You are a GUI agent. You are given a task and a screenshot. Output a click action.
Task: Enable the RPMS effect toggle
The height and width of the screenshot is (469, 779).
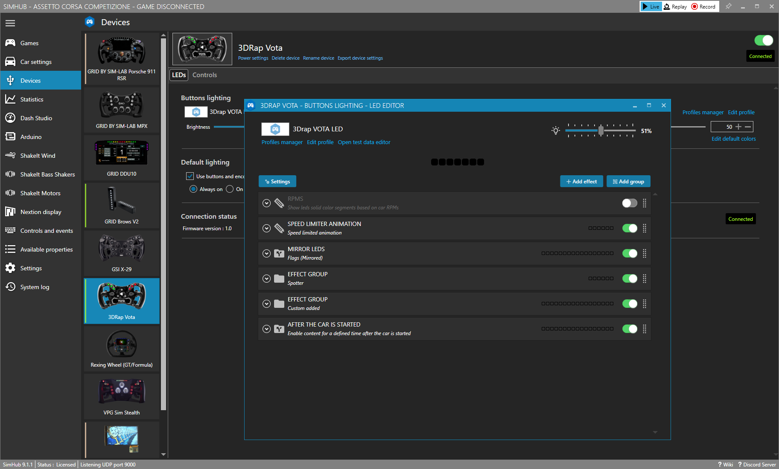click(629, 203)
